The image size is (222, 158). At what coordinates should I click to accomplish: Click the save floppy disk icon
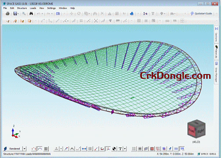(15, 14)
